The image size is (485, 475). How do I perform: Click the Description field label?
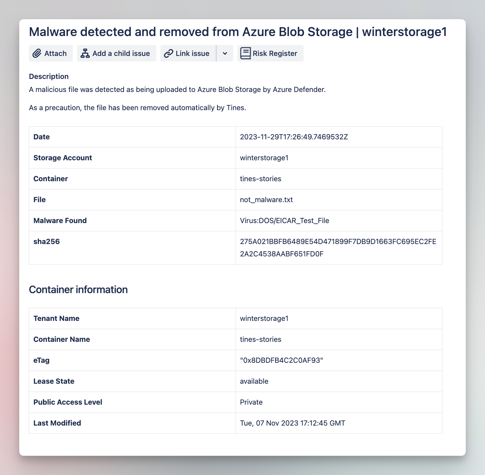click(x=49, y=77)
